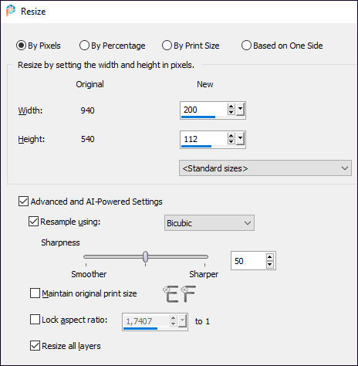Viewport: 358px width, 366px height.
Task: Enable the Lock aspect ratio checkbox
Action: click(35, 320)
